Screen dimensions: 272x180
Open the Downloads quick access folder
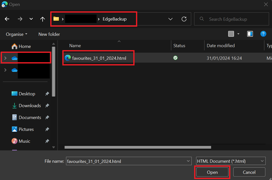pos(30,106)
